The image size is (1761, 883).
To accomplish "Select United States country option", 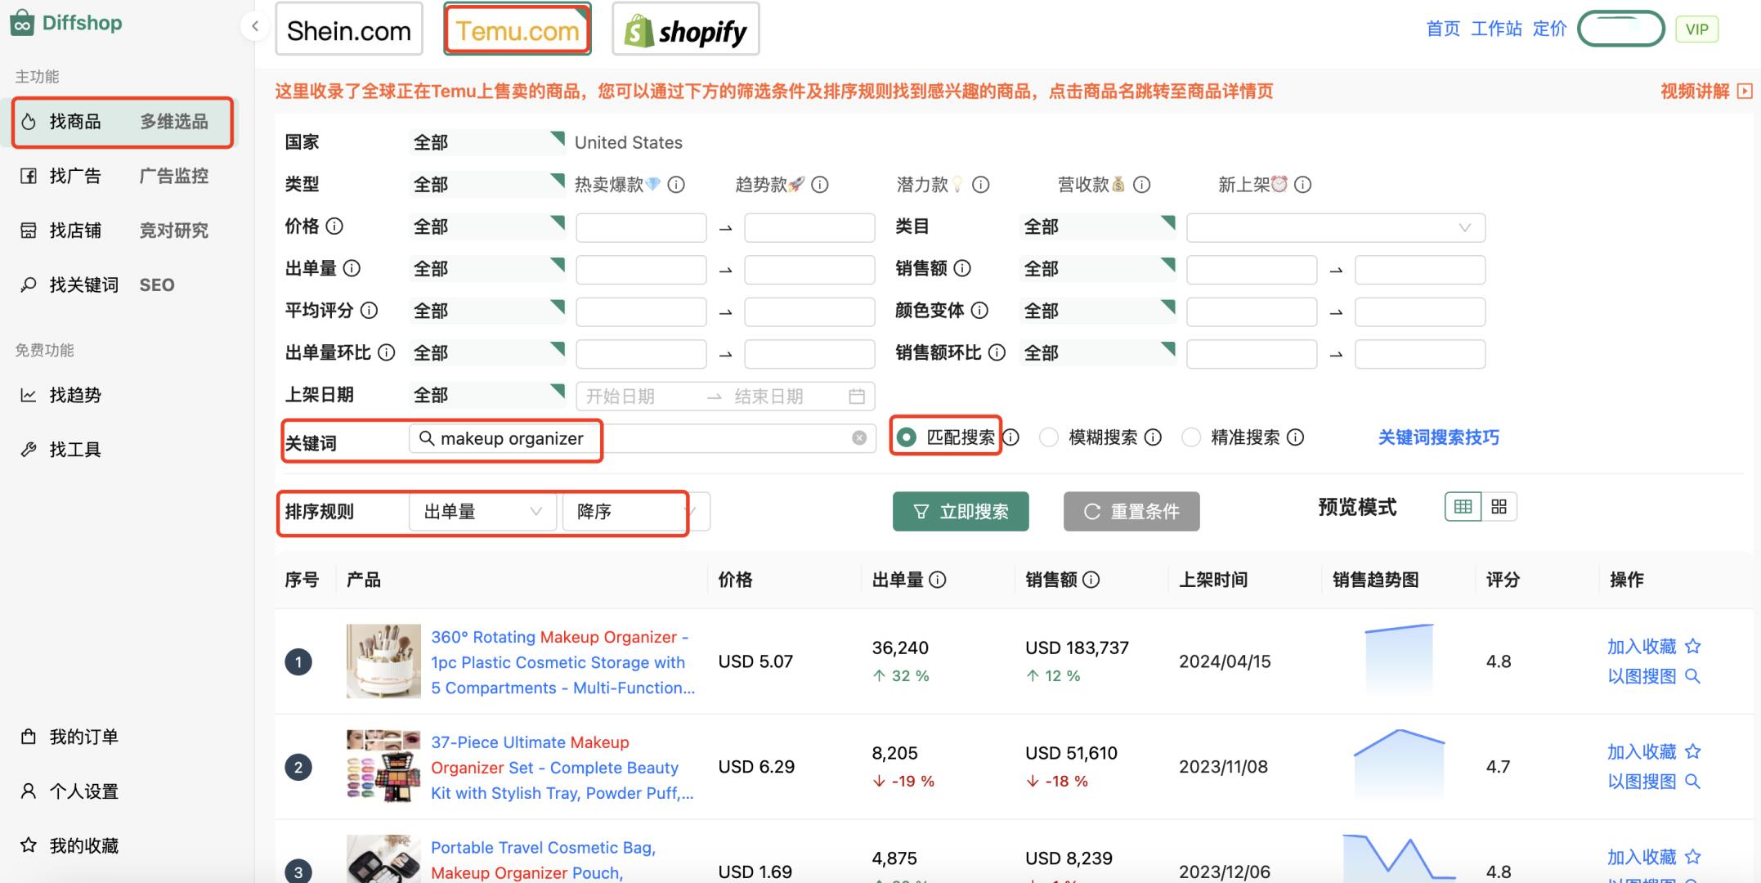I will point(629,142).
